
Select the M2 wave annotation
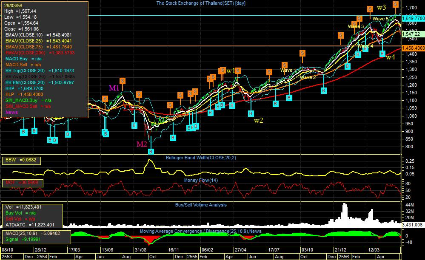[142, 144]
